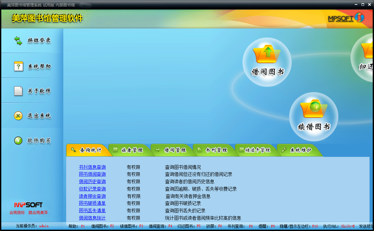Click the 关于软件 document icon
Screen dimensions: 374x231
point(18,91)
